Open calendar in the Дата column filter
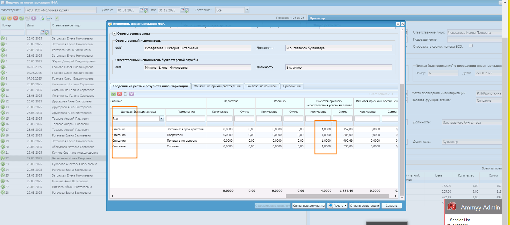Viewport: 510px width, 225px height. (42, 32)
